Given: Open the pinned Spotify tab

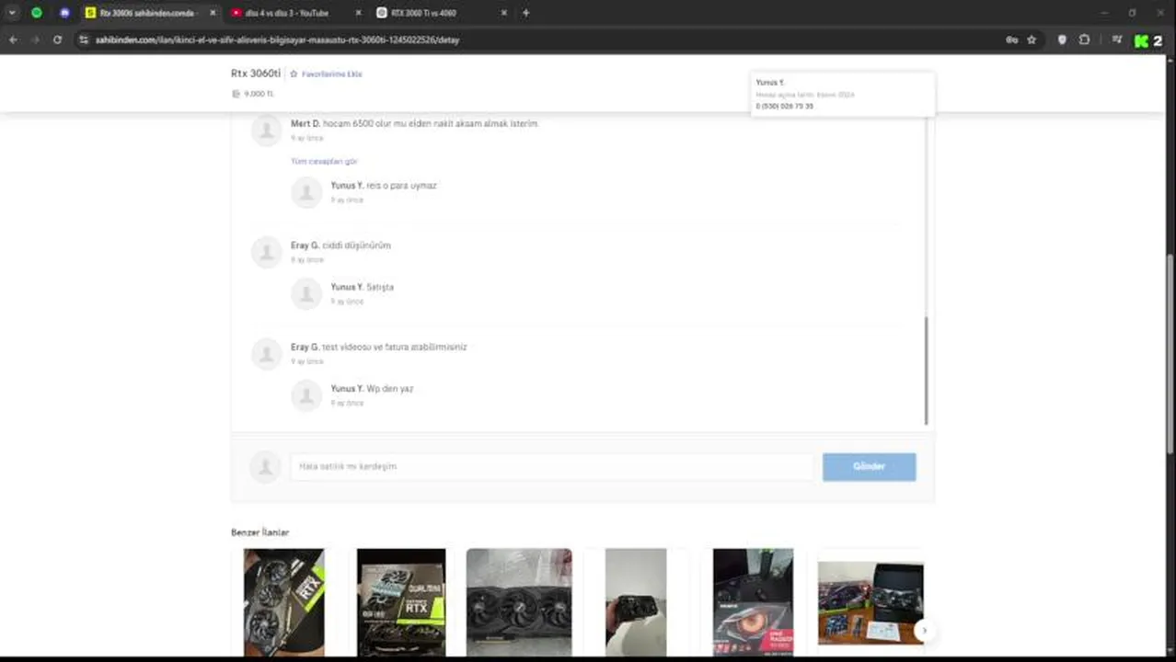Looking at the screenshot, I should click(37, 13).
